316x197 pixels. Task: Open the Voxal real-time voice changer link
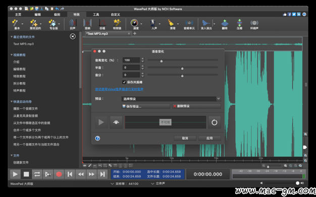click(x=119, y=89)
